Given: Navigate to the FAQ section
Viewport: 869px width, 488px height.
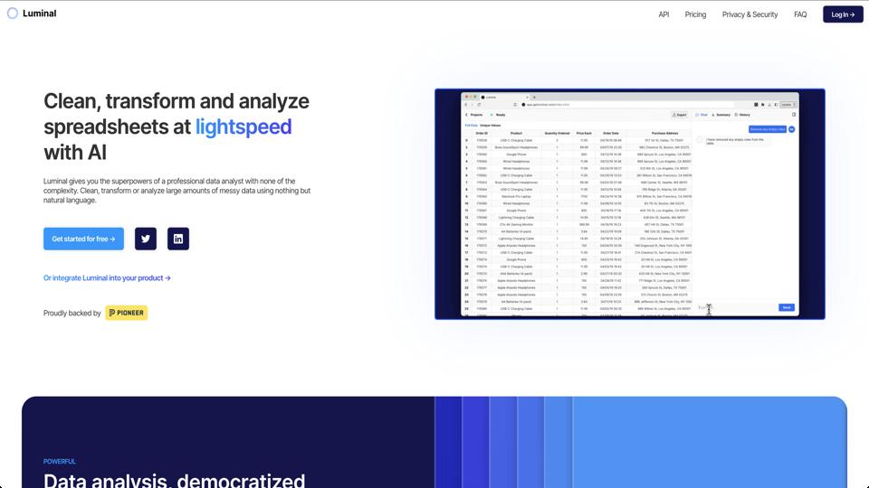Looking at the screenshot, I should point(800,14).
